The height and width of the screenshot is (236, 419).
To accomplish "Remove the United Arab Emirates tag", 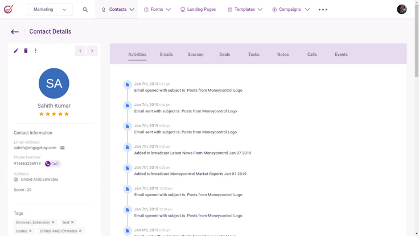I will pos(80,231).
